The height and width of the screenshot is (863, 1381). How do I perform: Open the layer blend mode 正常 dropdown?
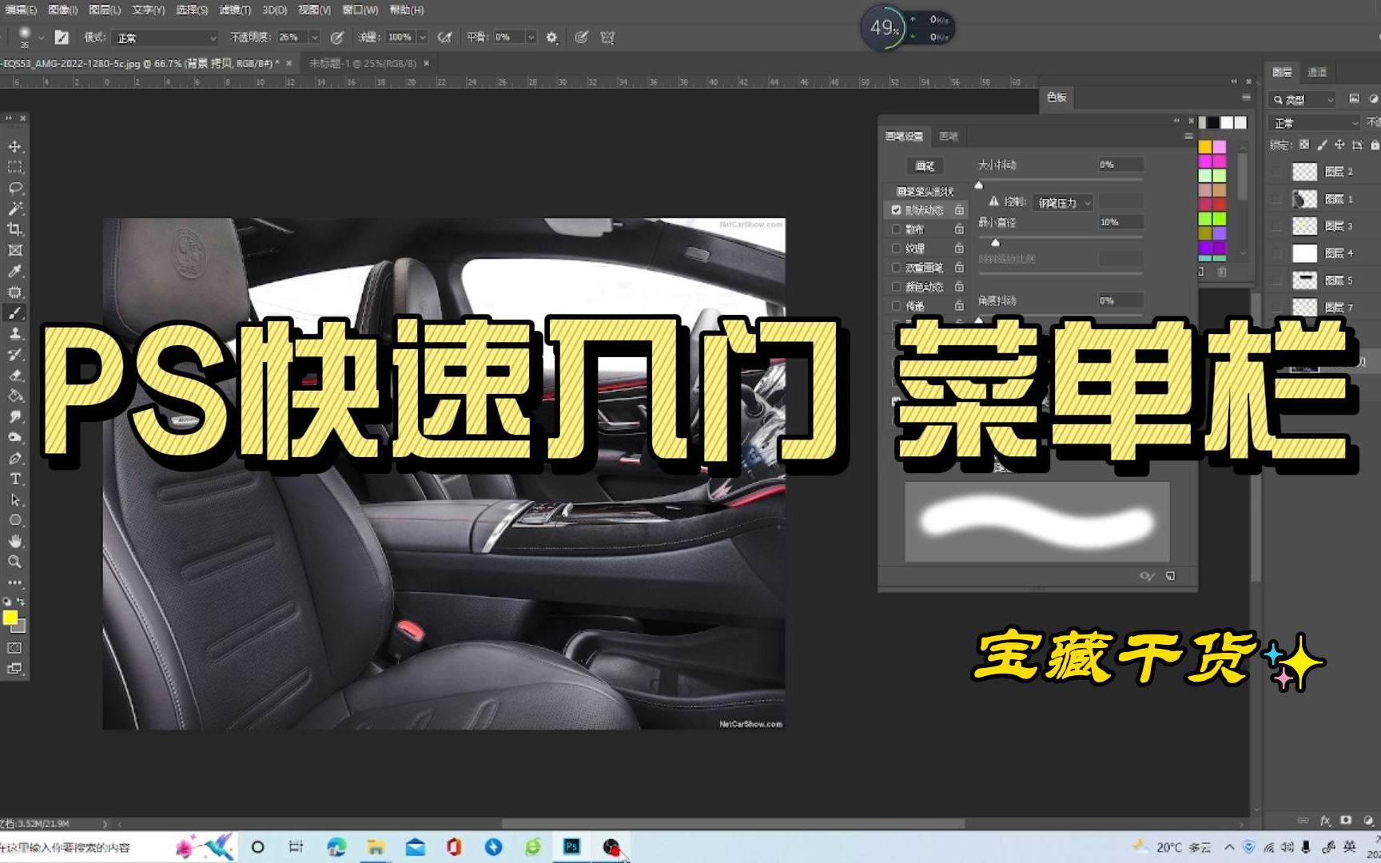click(1315, 123)
